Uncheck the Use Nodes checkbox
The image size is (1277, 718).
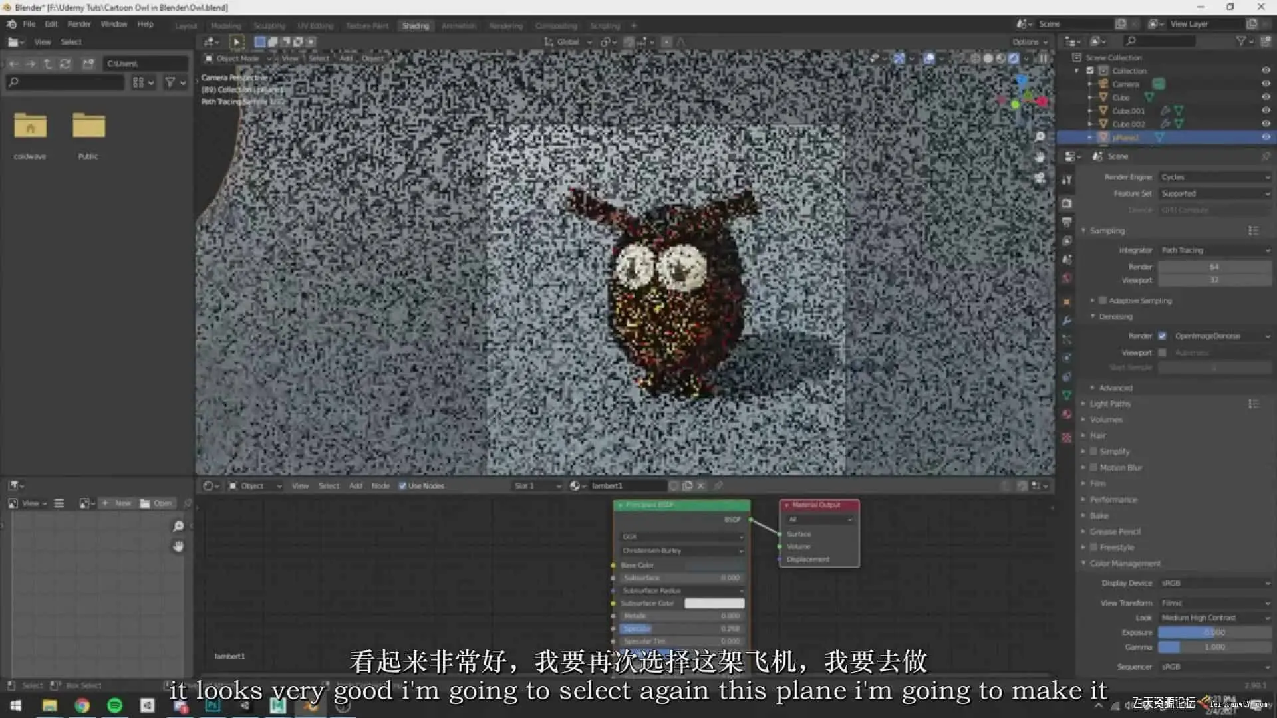[402, 486]
